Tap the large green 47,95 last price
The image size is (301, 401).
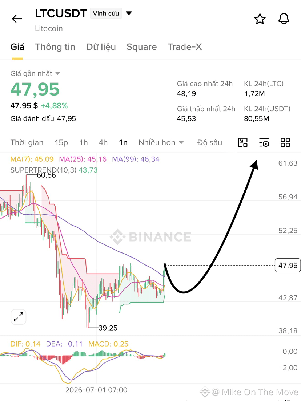coord(35,89)
